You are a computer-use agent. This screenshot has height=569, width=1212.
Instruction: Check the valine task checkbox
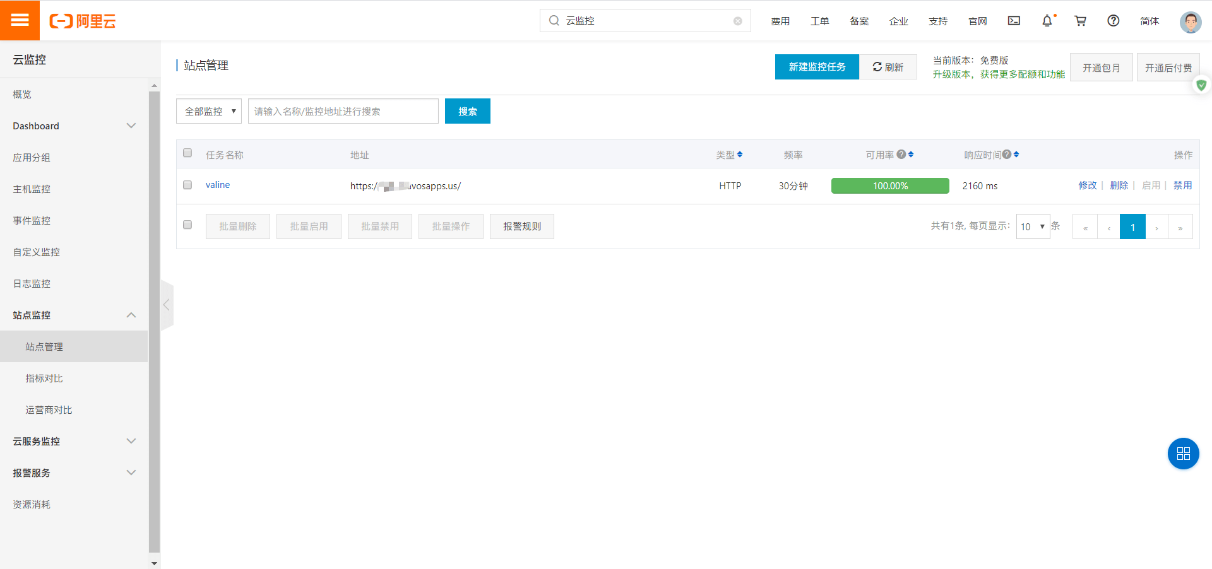click(187, 185)
